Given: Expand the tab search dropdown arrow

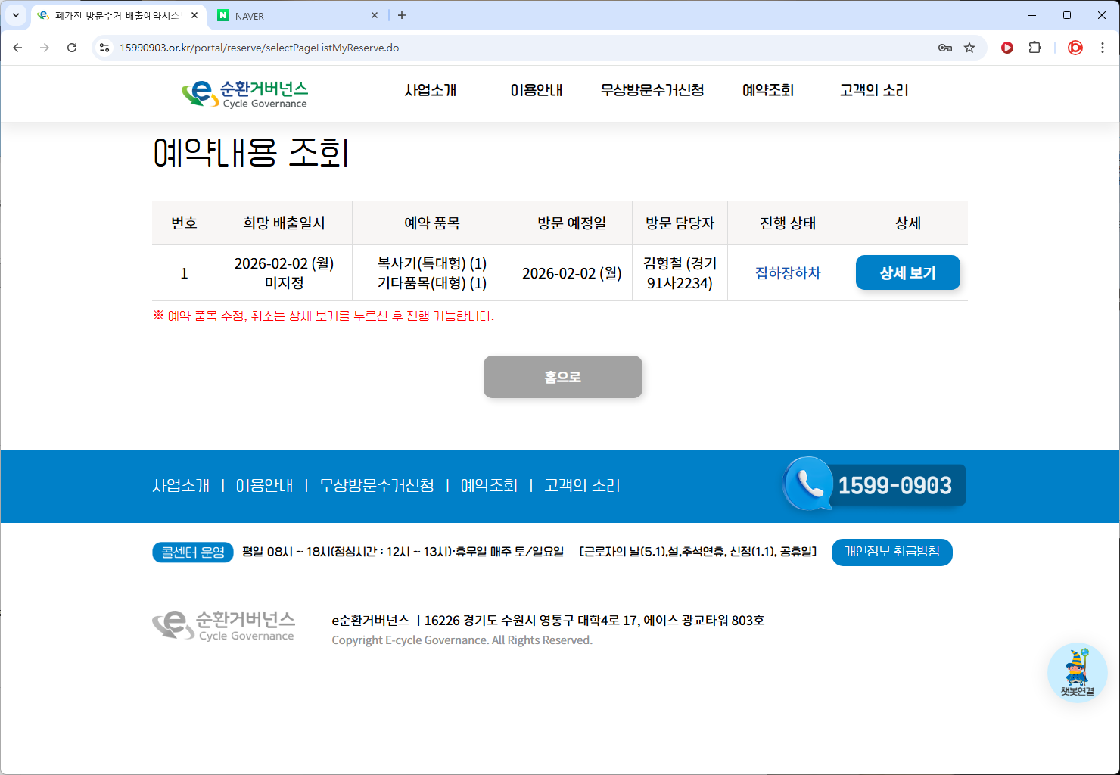Looking at the screenshot, I should coord(15,15).
